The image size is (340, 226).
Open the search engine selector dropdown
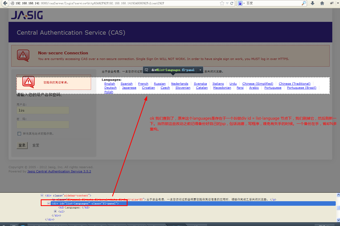tap(244, 3)
